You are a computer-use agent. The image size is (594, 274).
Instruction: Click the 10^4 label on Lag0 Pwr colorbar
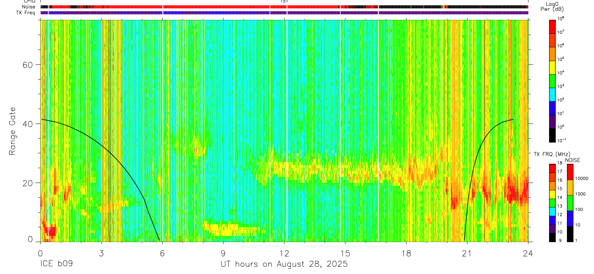point(561,73)
